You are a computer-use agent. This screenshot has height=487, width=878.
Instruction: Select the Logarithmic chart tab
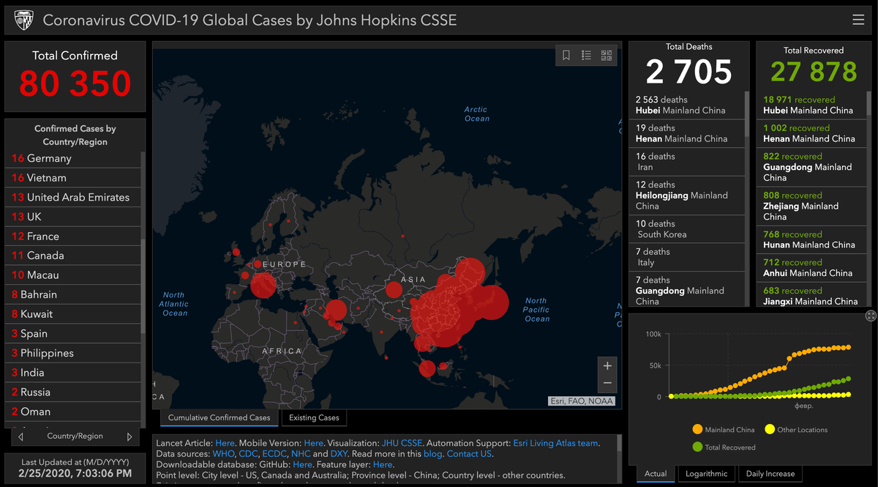point(706,474)
